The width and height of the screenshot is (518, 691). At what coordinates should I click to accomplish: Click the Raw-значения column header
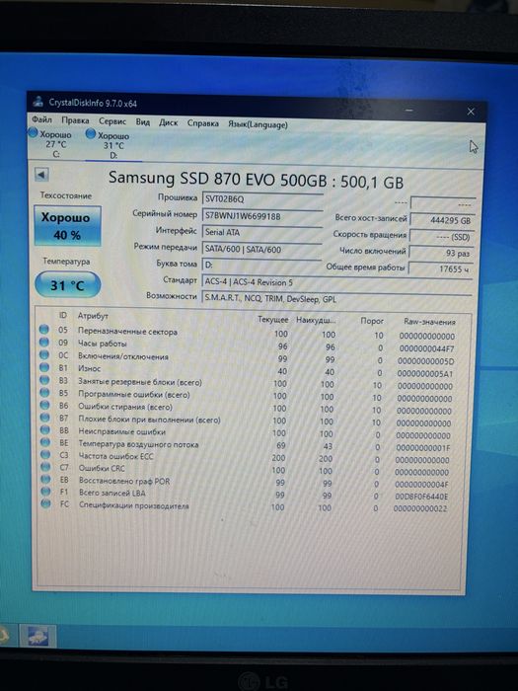click(x=429, y=322)
